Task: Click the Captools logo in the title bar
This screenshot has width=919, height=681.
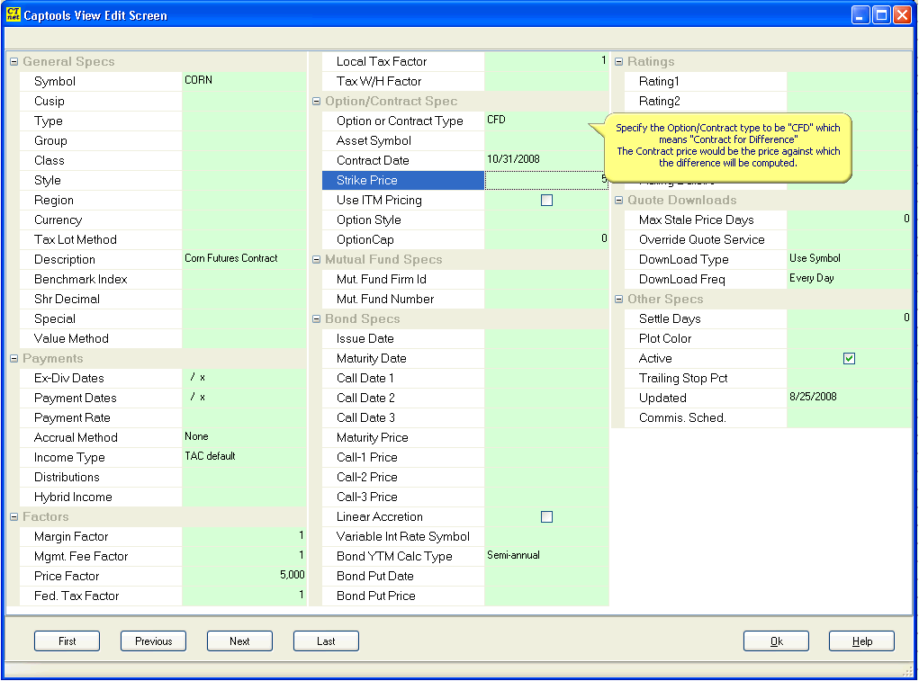Action: point(13,14)
